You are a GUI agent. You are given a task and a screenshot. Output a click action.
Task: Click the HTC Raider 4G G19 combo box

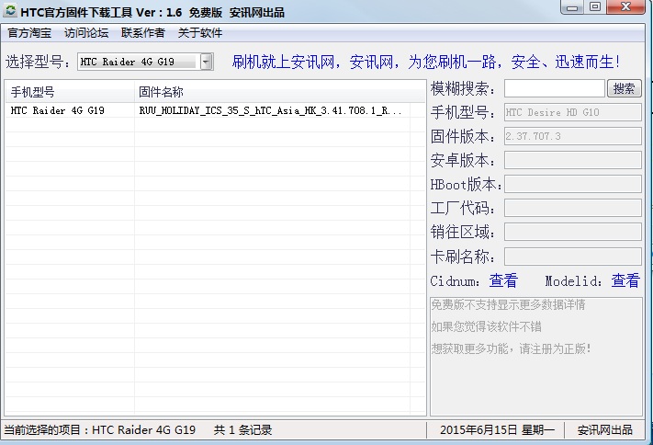[x=137, y=63]
